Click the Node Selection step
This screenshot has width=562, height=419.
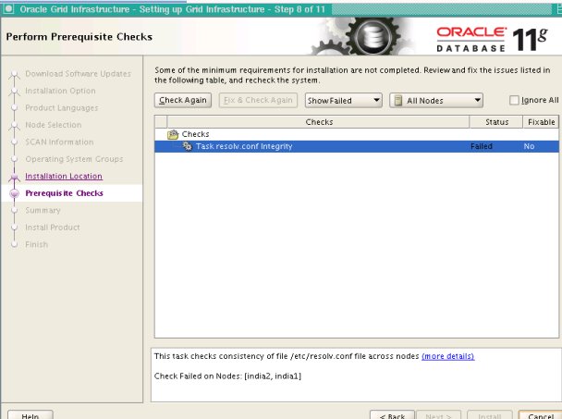[53, 125]
